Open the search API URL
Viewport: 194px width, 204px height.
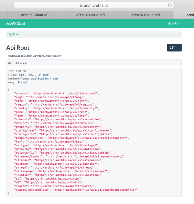point(63,186)
